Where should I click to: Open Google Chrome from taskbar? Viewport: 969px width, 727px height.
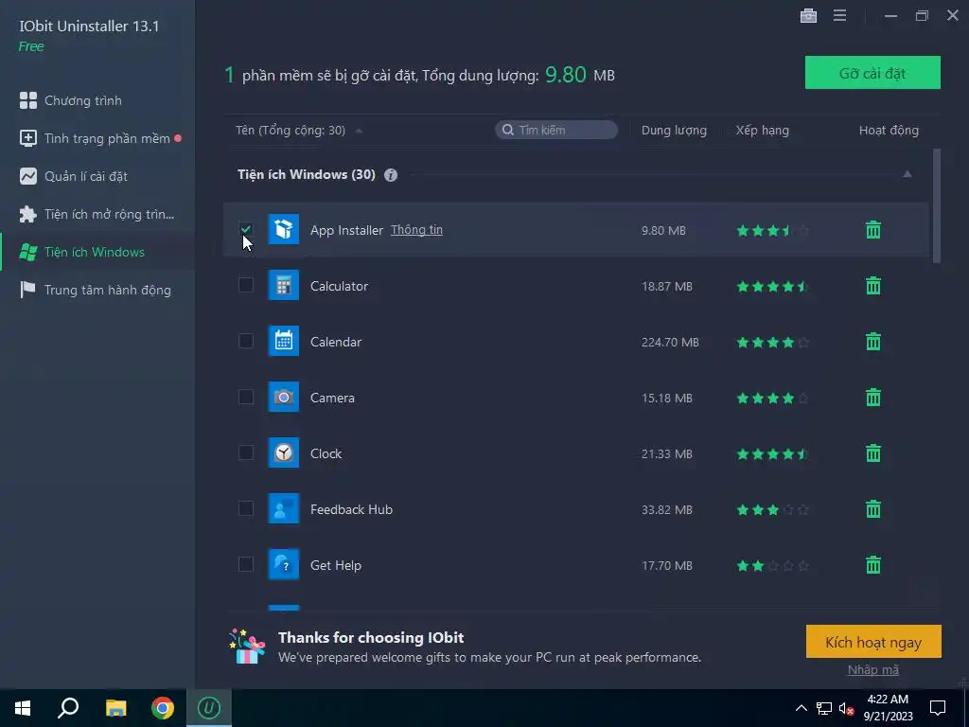[163, 708]
